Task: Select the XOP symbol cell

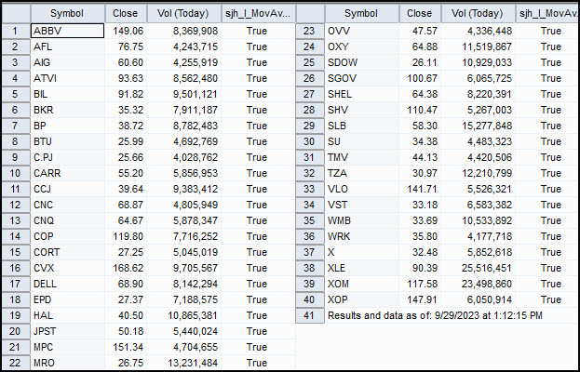Action: click(x=362, y=300)
